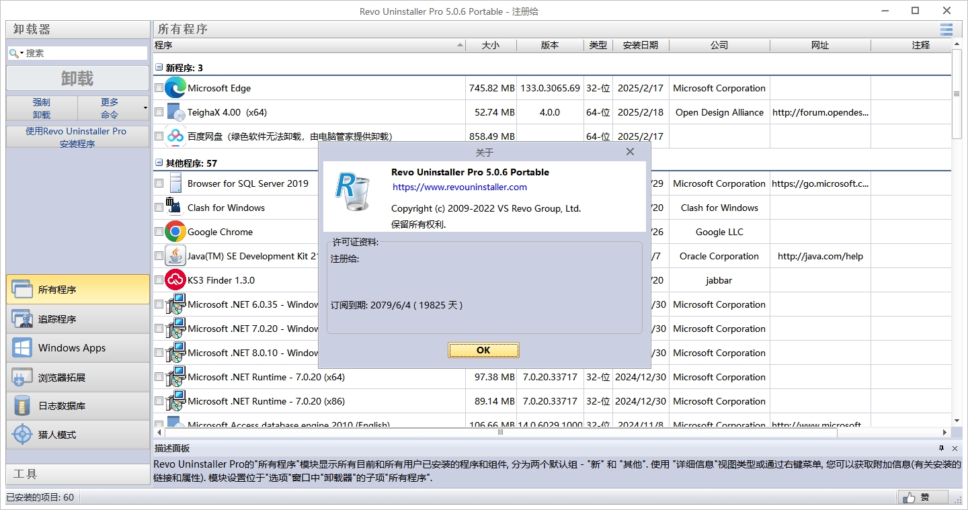Click 使用Revo Uninstaller Pro安装程序 button

78,137
